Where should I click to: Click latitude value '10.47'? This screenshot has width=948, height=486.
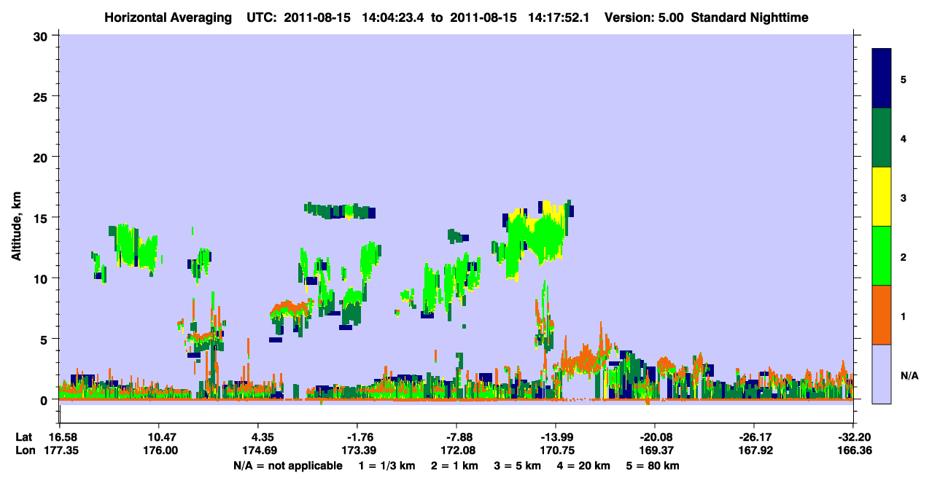tap(158, 437)
